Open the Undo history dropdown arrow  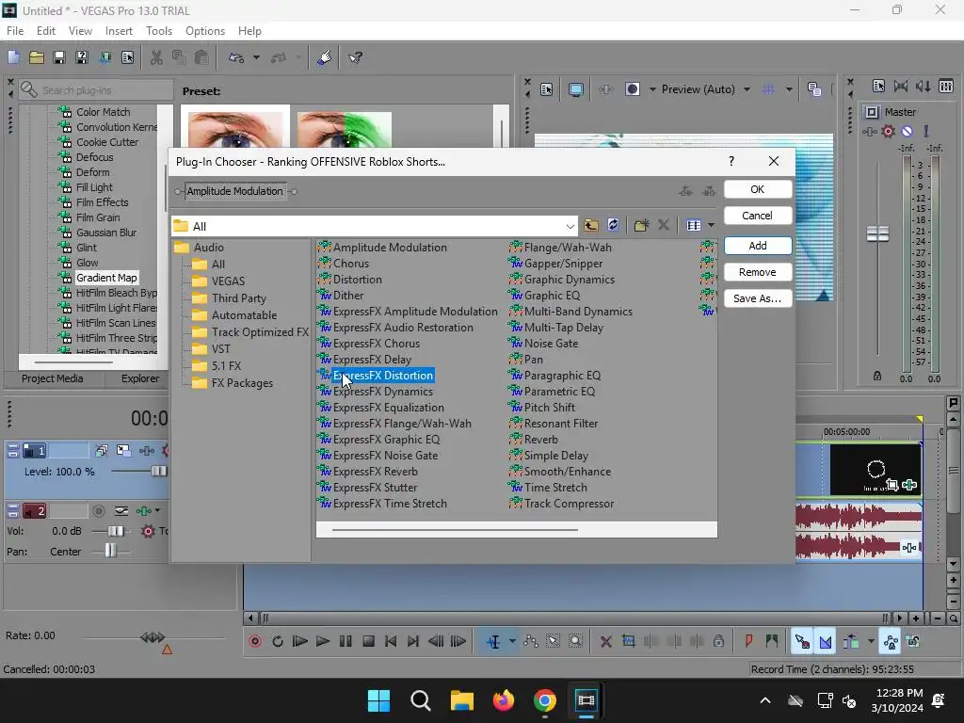(x=256, y=57)
